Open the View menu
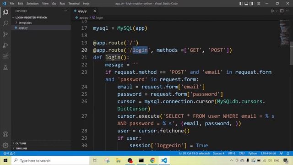This screenshot has width=293, height=165. pyautogui.click(x=45, y=4)
